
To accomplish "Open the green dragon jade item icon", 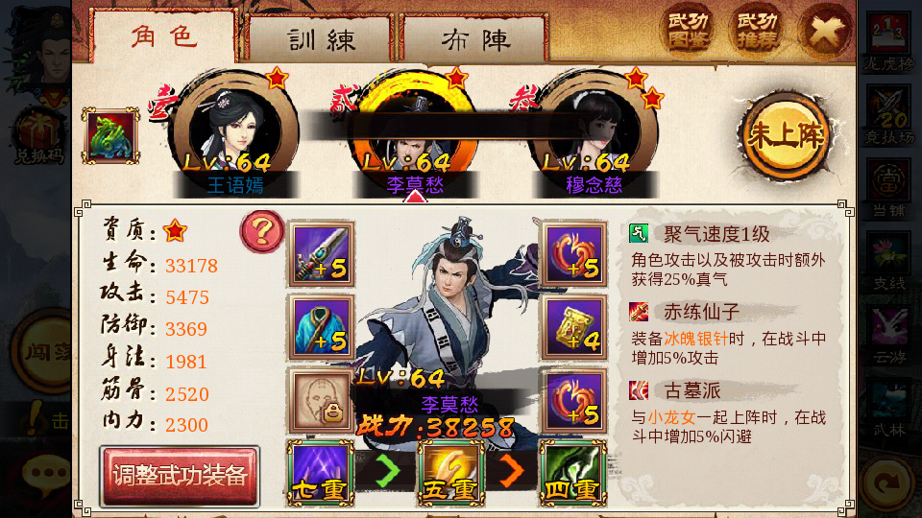I will point(110,135).
